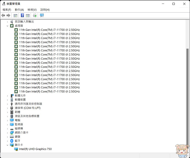The height and width of the screenshot is (158, 190).
Task: Expand the 通用序列匯流排控制器 category
Action: [x=7, y=104]
